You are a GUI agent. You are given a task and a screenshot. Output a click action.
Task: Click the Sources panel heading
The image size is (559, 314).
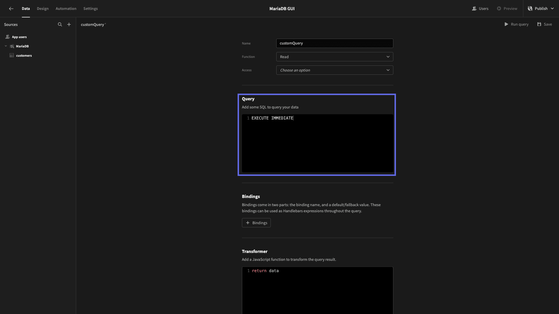click(x=11, y=25)
